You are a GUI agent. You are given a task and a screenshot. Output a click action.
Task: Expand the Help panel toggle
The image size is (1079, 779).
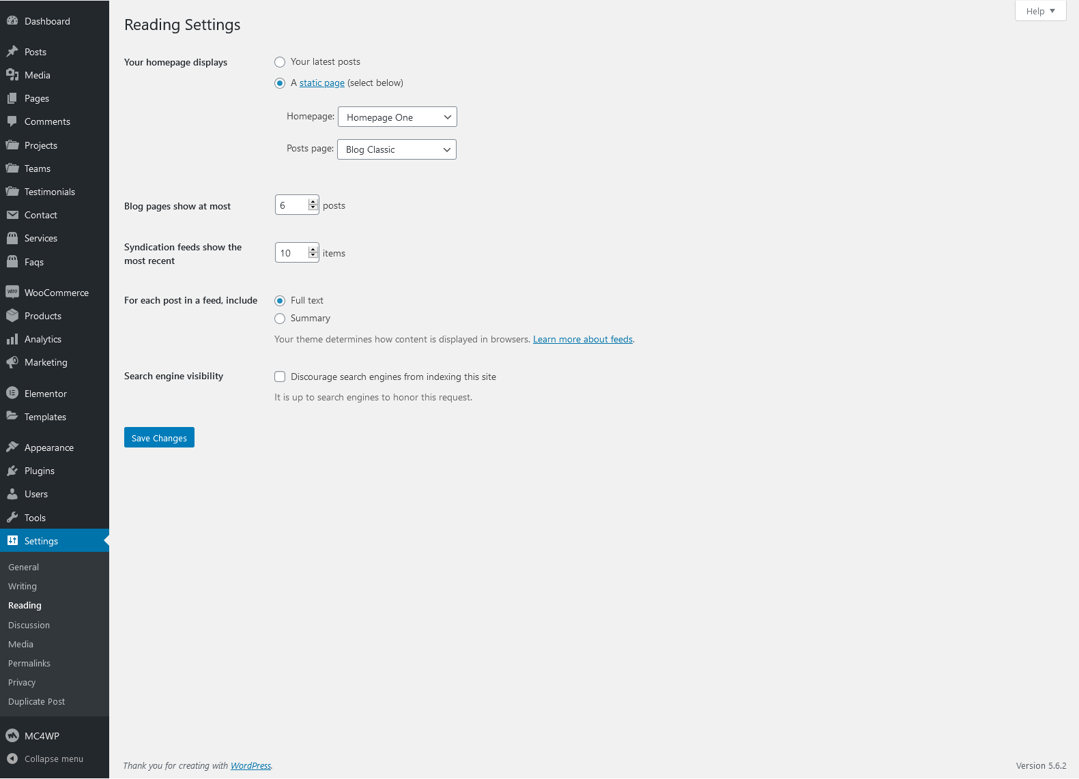[x=1040, y=11]
